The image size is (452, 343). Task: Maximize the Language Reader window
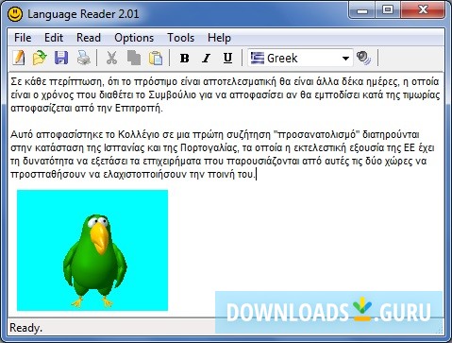(x=388, y=10)
